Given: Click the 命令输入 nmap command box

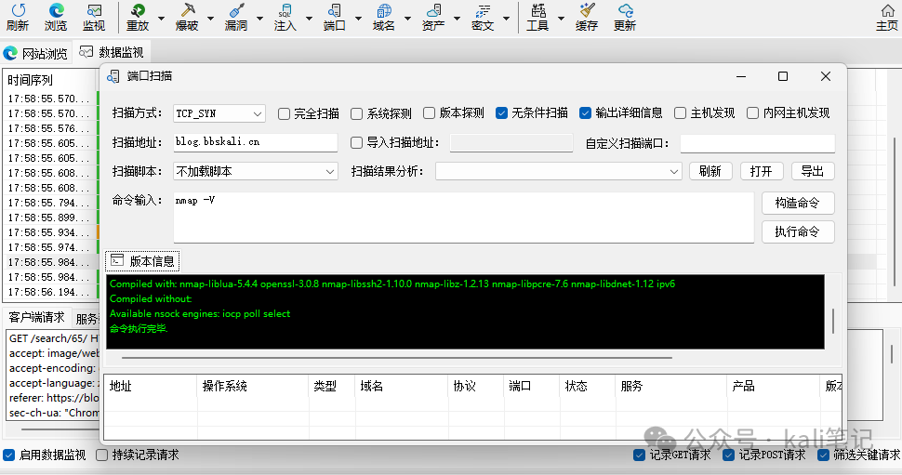Looking at the screenshot, I should [x=464, y=218].
